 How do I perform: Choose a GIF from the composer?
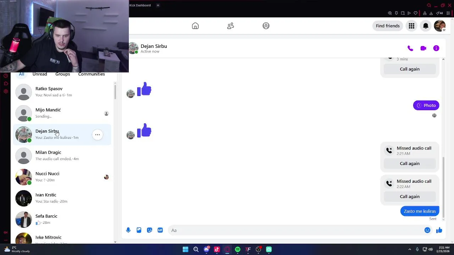click(160, 230)
